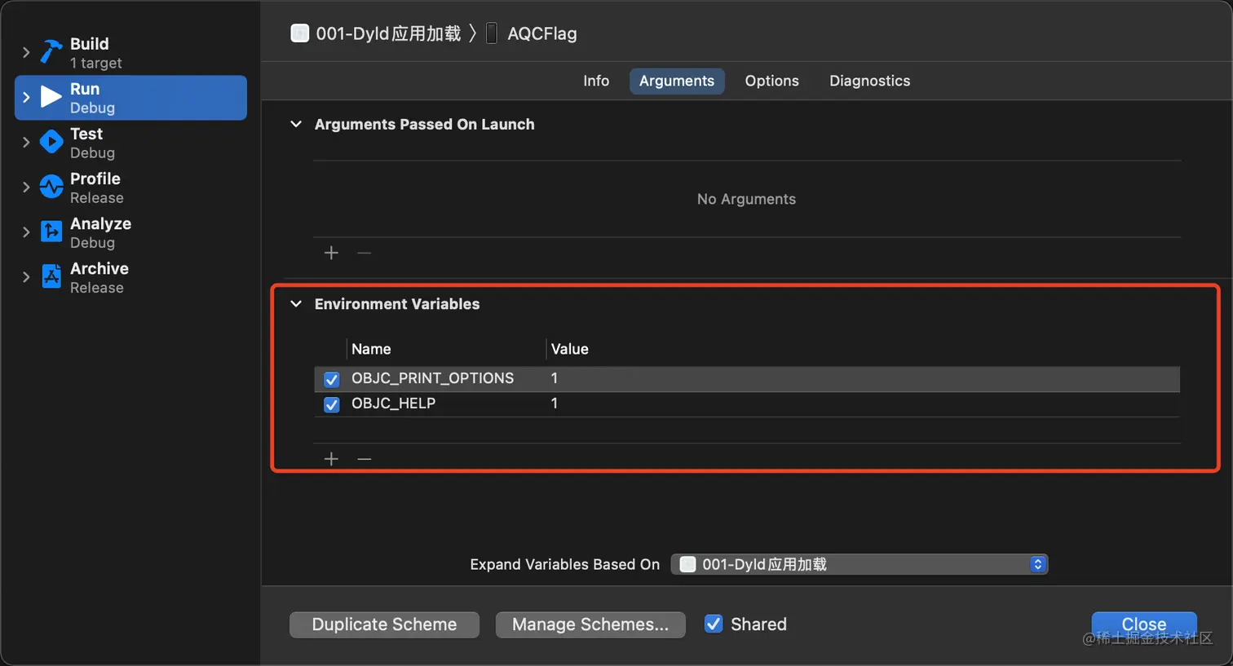Uncheck the OBJC_HELP variable checkbox
The image size is (1233, 666).
click(332, 404)
